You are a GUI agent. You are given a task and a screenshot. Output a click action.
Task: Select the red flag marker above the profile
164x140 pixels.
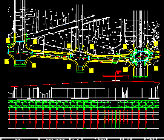(118, 72)
